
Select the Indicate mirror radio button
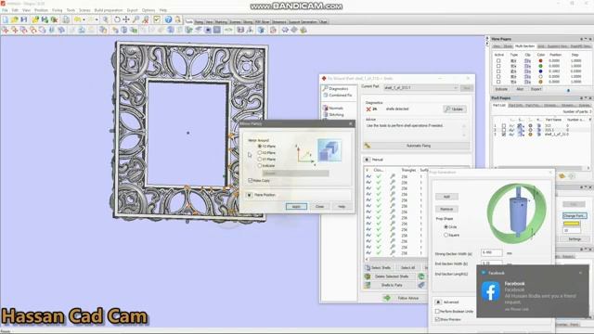point(260,165)
